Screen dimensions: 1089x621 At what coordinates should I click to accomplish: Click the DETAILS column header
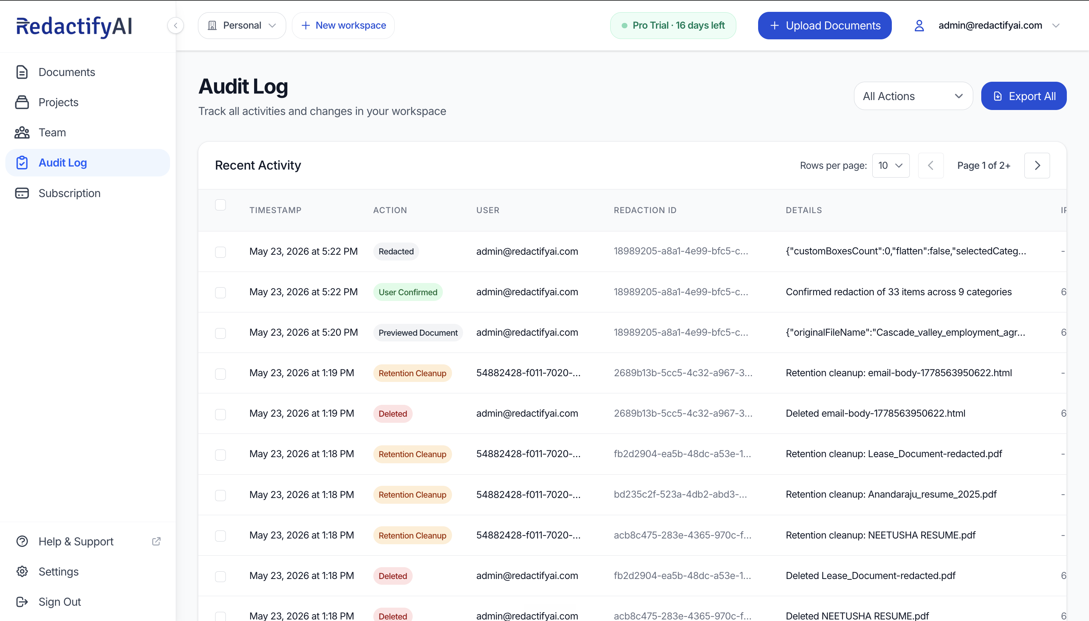coord(804,210)
